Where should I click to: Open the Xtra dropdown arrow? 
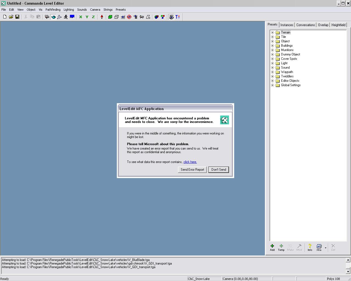click(x=325, y=248)
